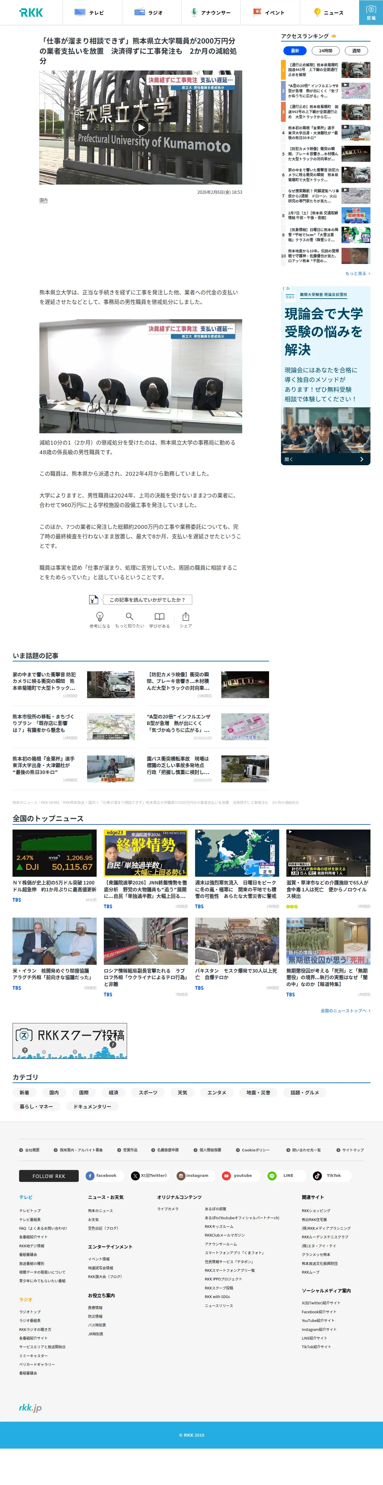Open the 採用案内・アルバイト募集 footer link
This screenshot has width=383, height=1485.
78,1150
